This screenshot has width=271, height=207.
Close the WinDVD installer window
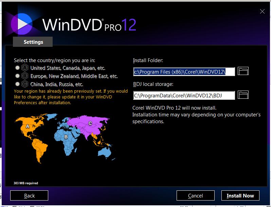(262, 12)
